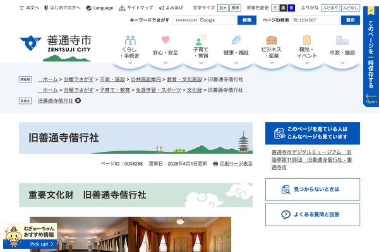The image size is (379, 252).
Task: Expand chevron under 安心・安全
Action: 165,63
